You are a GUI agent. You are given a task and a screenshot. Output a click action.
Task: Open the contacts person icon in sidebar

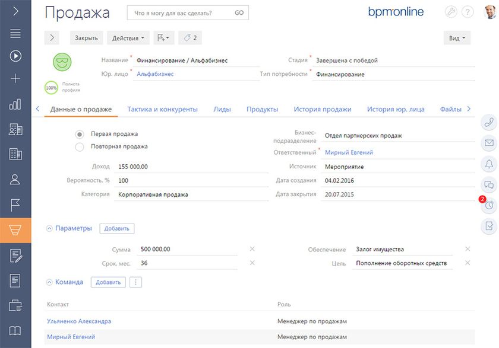pos(15,179)
